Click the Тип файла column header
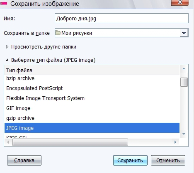Image resolution: width=194 pixels, height=173 pixels. pyautogui.click(x=92, y=70)
